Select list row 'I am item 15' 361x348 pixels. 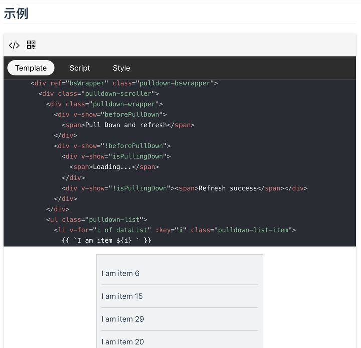(179, 296)
